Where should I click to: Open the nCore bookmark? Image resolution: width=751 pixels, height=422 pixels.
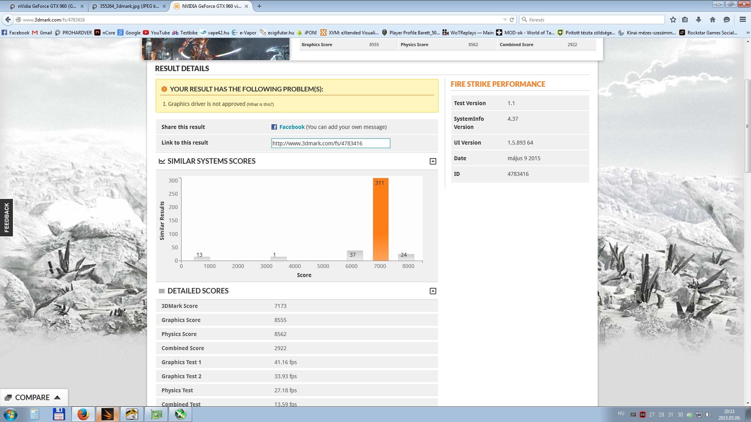[105, 33]
